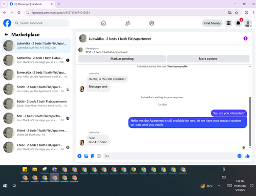256x196 pixels.
Task: Open the Facebook menu grid icon
Action: click(x=228, y=23)
